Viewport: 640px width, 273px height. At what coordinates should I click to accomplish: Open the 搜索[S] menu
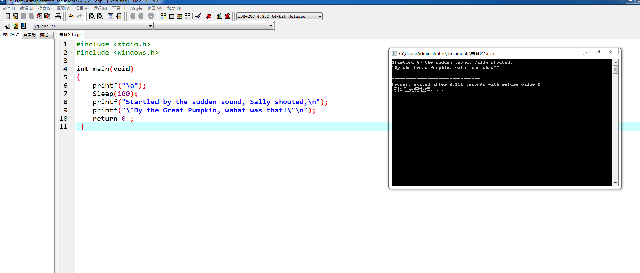click(x=45, y=8)
